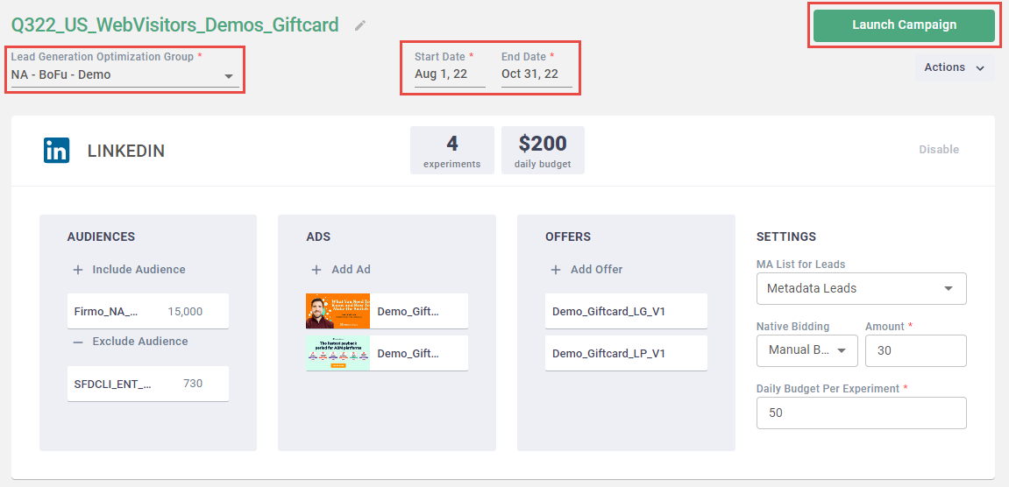
Task: Click the Daily Budget Per Experiment field
Action: [861, 413]
